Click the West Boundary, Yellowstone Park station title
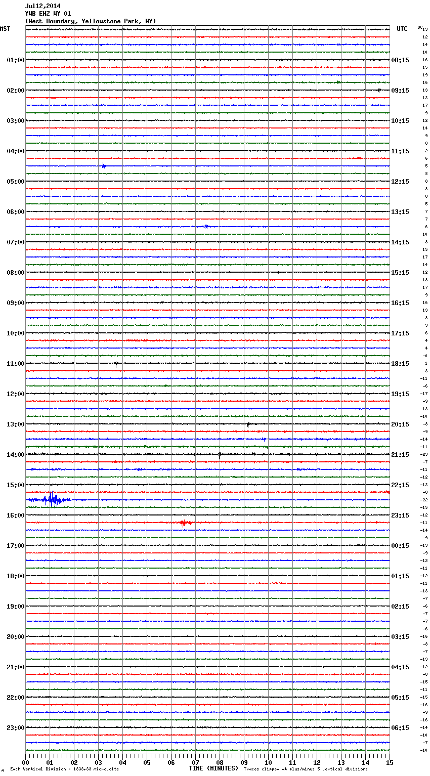430x776 pixels. pyautogui.click(x=91, y=21)
